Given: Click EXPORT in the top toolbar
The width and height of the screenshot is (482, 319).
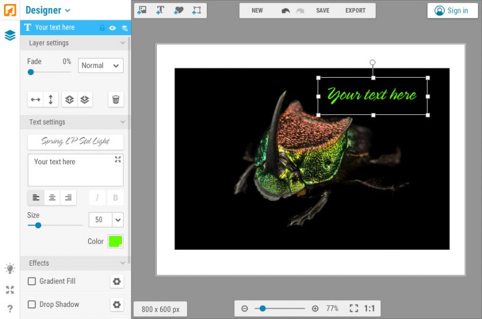Looking at the screenshot, I should (355, 10).
